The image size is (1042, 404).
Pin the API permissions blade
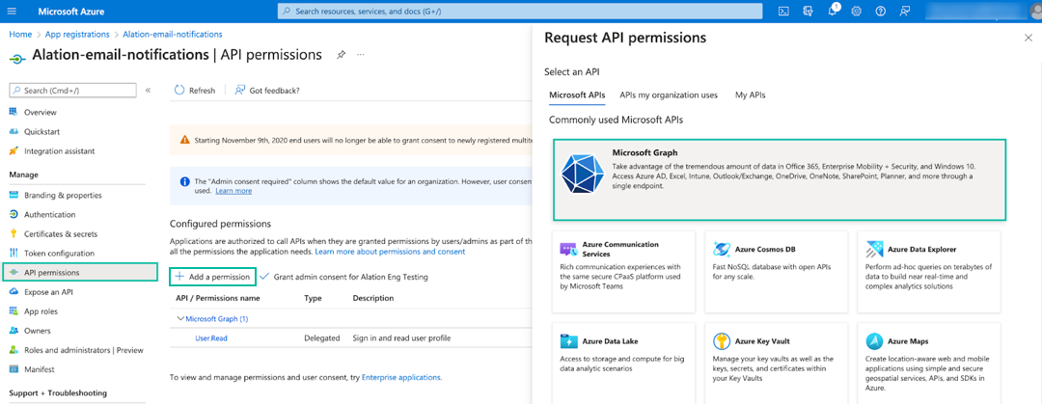click(x=341, y=55)
